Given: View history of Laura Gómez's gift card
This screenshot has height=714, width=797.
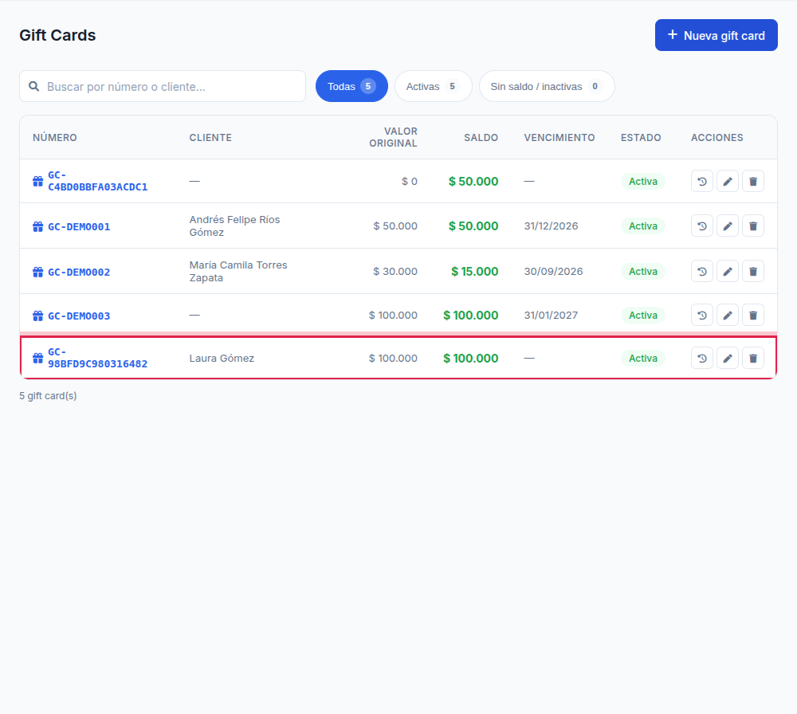Looking at the screenshot, I should (x=702, y=359).
